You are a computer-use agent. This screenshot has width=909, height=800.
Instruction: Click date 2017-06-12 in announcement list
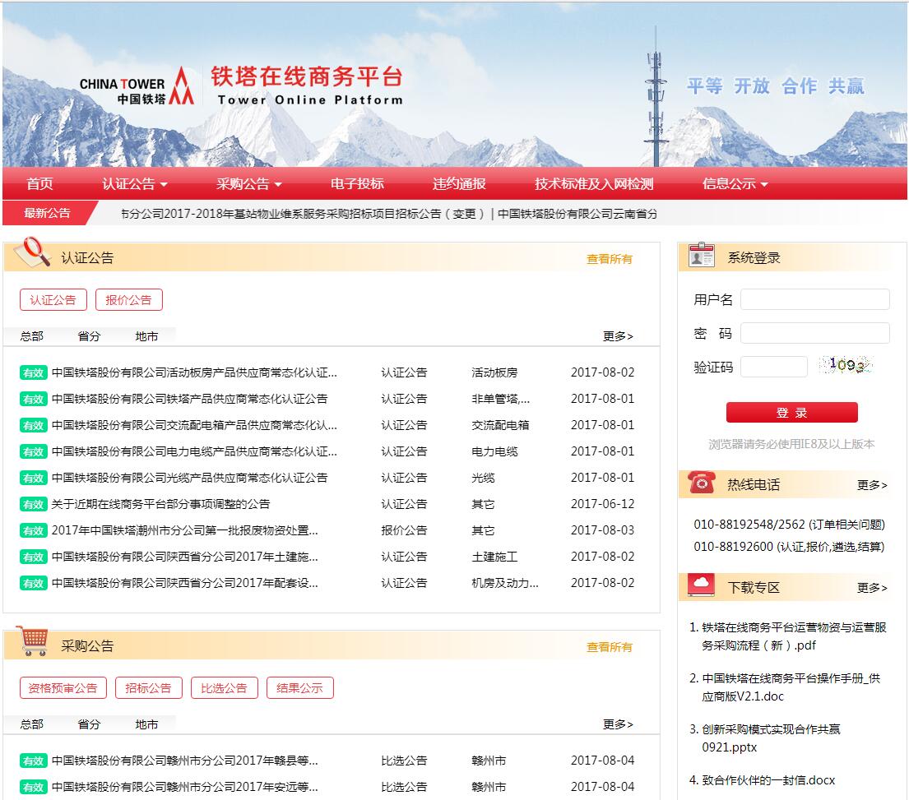point(602,504)
